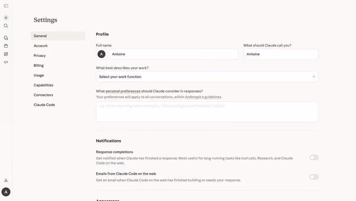Click the personal preferences text area
Screen dimensions: 356x201
coord(207,112)
